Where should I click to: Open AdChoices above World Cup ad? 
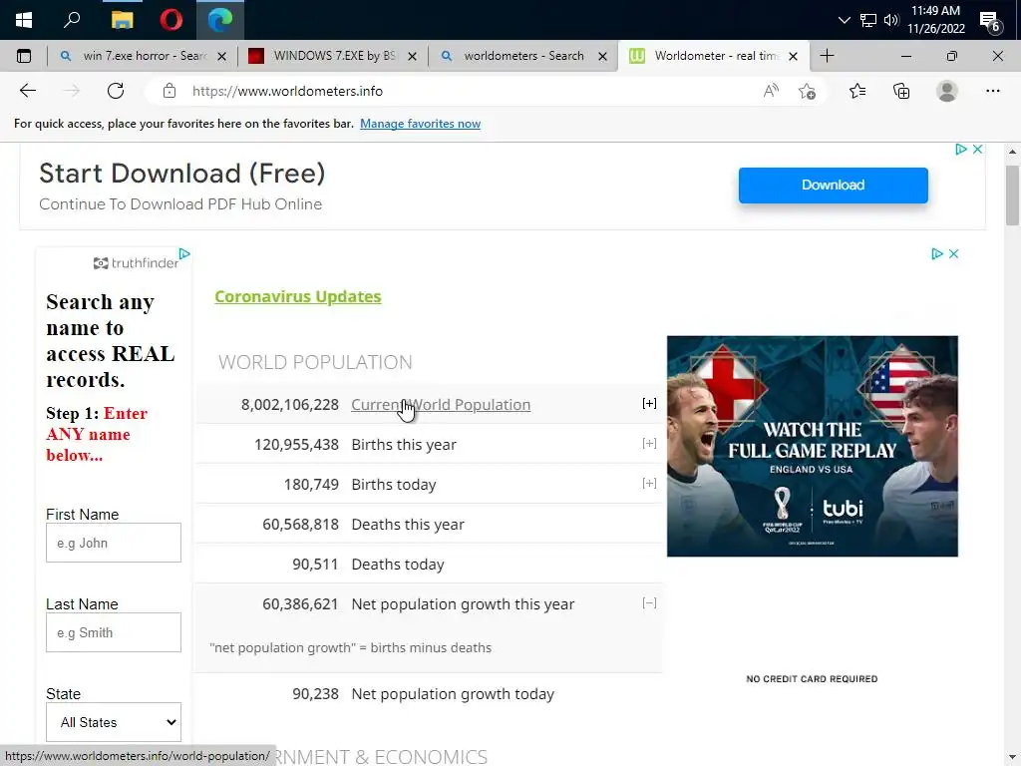[x=936, y=253]
